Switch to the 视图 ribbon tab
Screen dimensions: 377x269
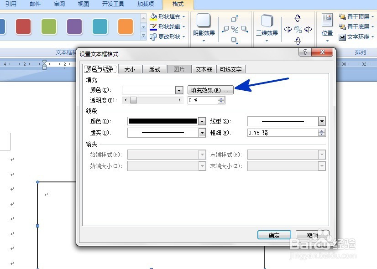tap(83, 4)
